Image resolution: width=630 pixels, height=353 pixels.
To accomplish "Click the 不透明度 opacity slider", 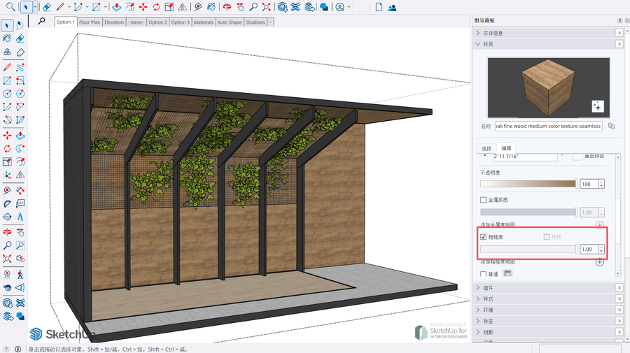I will pos(528,184).
